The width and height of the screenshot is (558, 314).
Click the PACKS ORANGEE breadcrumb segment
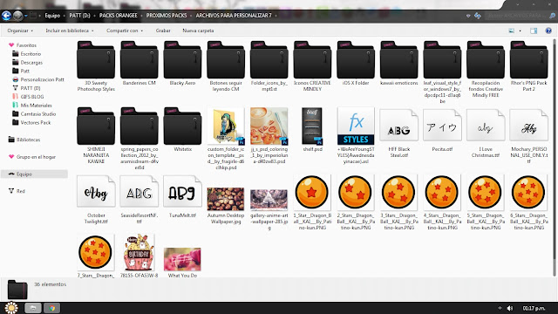(x=119, y=16)
